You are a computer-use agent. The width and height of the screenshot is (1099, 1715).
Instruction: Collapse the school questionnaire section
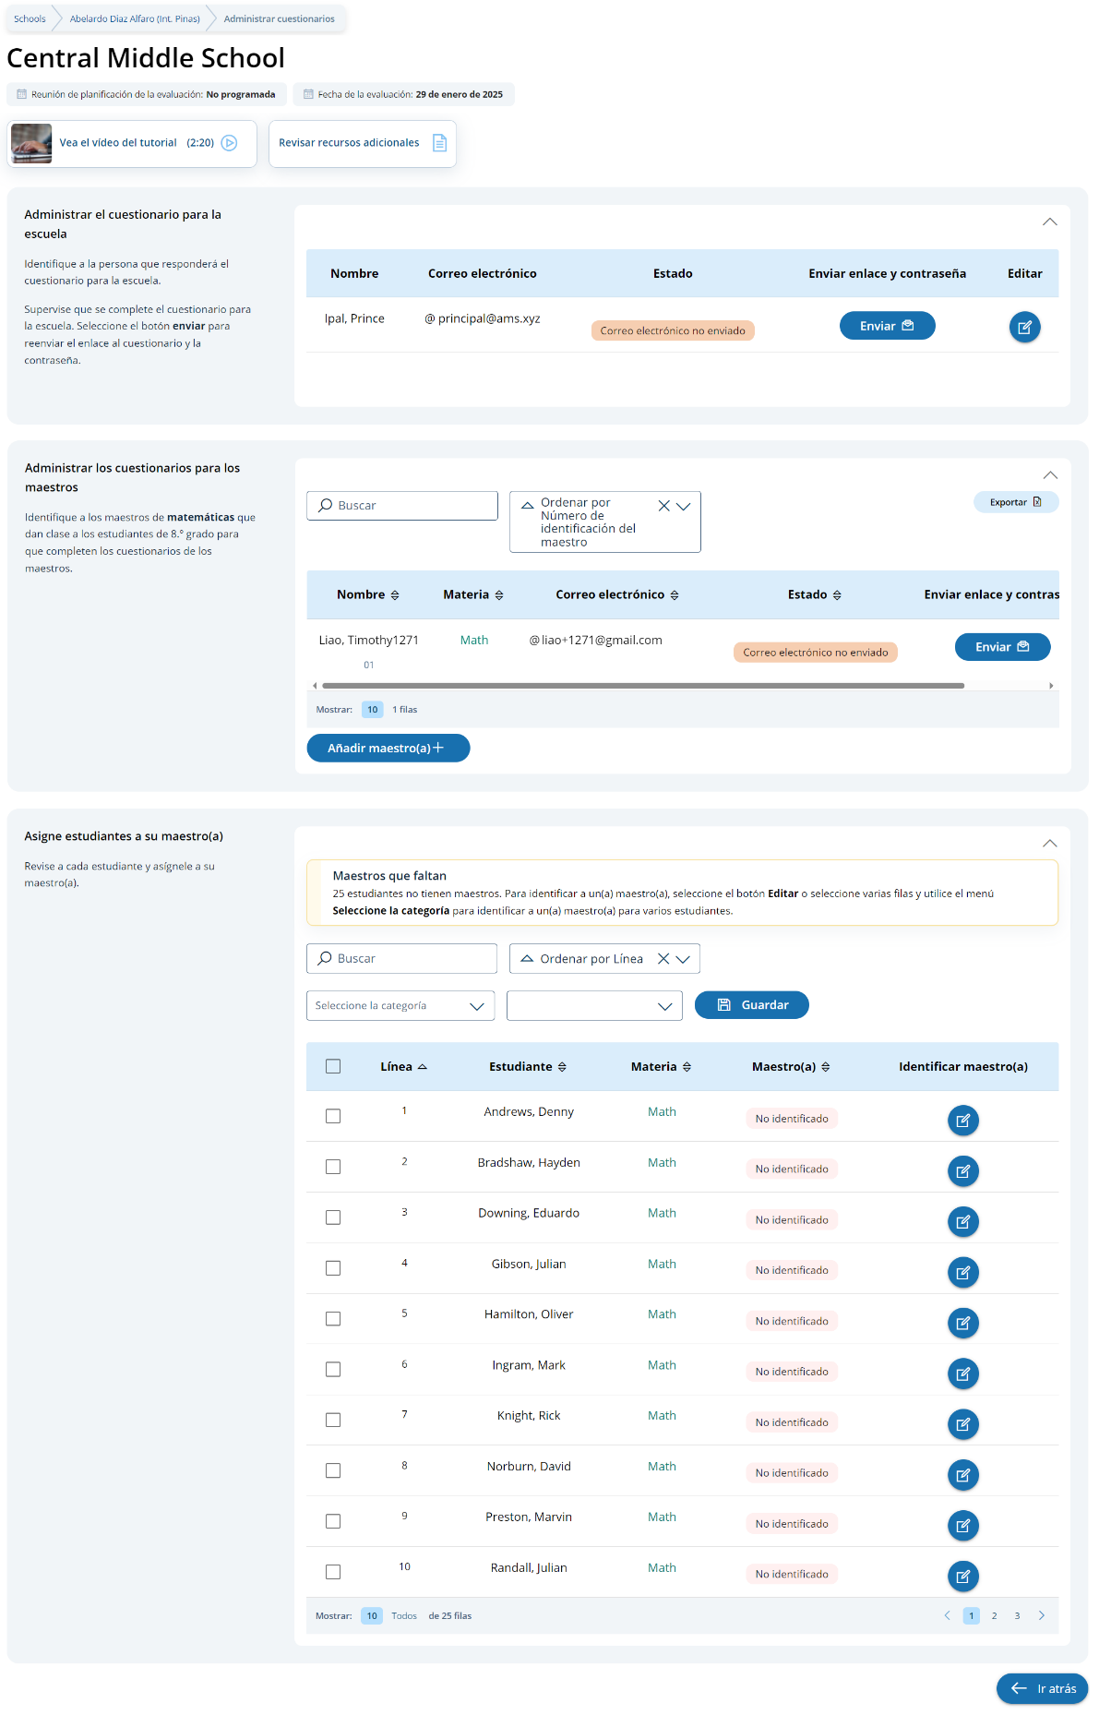(1049, 222)
